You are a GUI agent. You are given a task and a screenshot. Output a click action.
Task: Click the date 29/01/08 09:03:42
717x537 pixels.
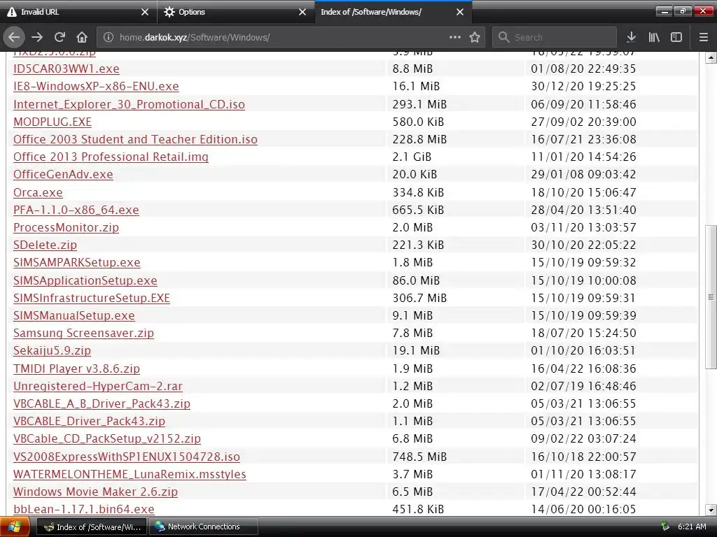pos(583,174)
